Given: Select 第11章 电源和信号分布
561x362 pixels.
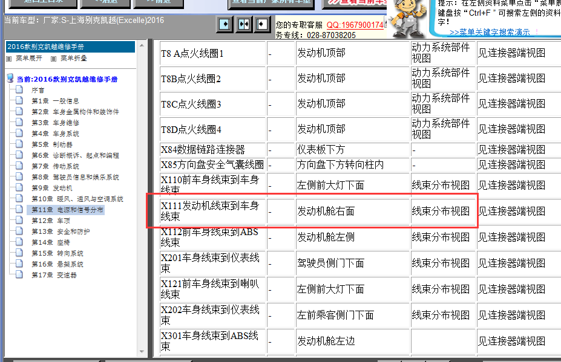Looking at the screenshot, I should [x=67, y=210].
